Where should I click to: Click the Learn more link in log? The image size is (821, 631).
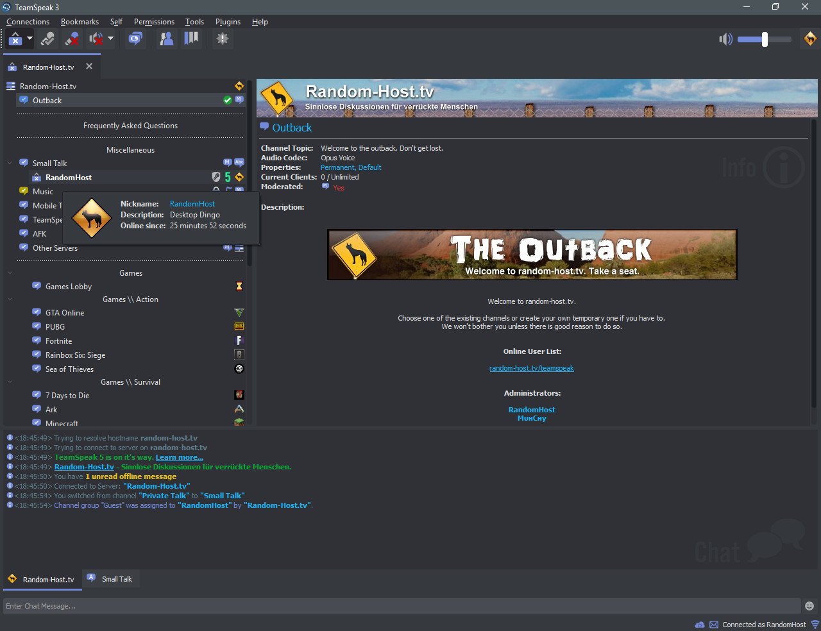179,457
